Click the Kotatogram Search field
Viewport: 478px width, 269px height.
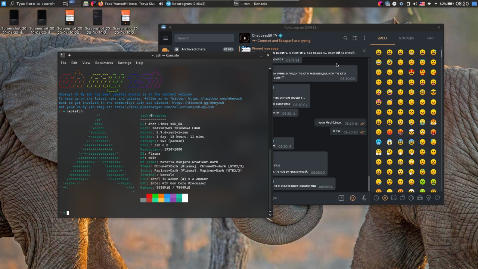204,38
